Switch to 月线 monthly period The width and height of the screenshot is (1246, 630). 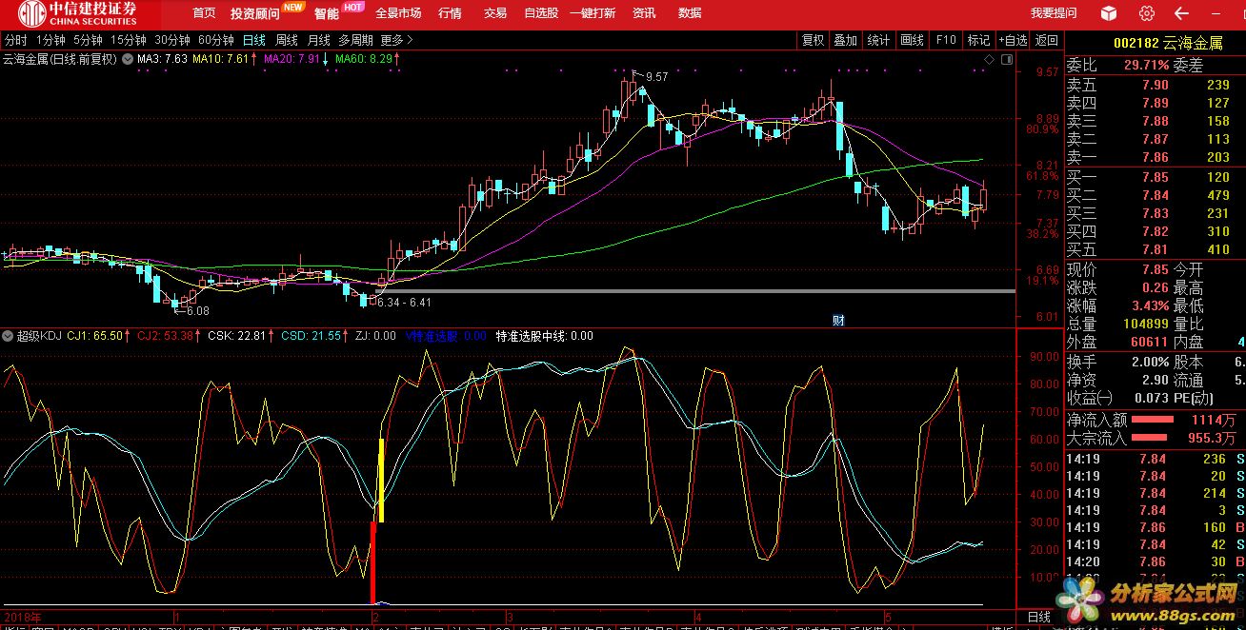[318, 40]
